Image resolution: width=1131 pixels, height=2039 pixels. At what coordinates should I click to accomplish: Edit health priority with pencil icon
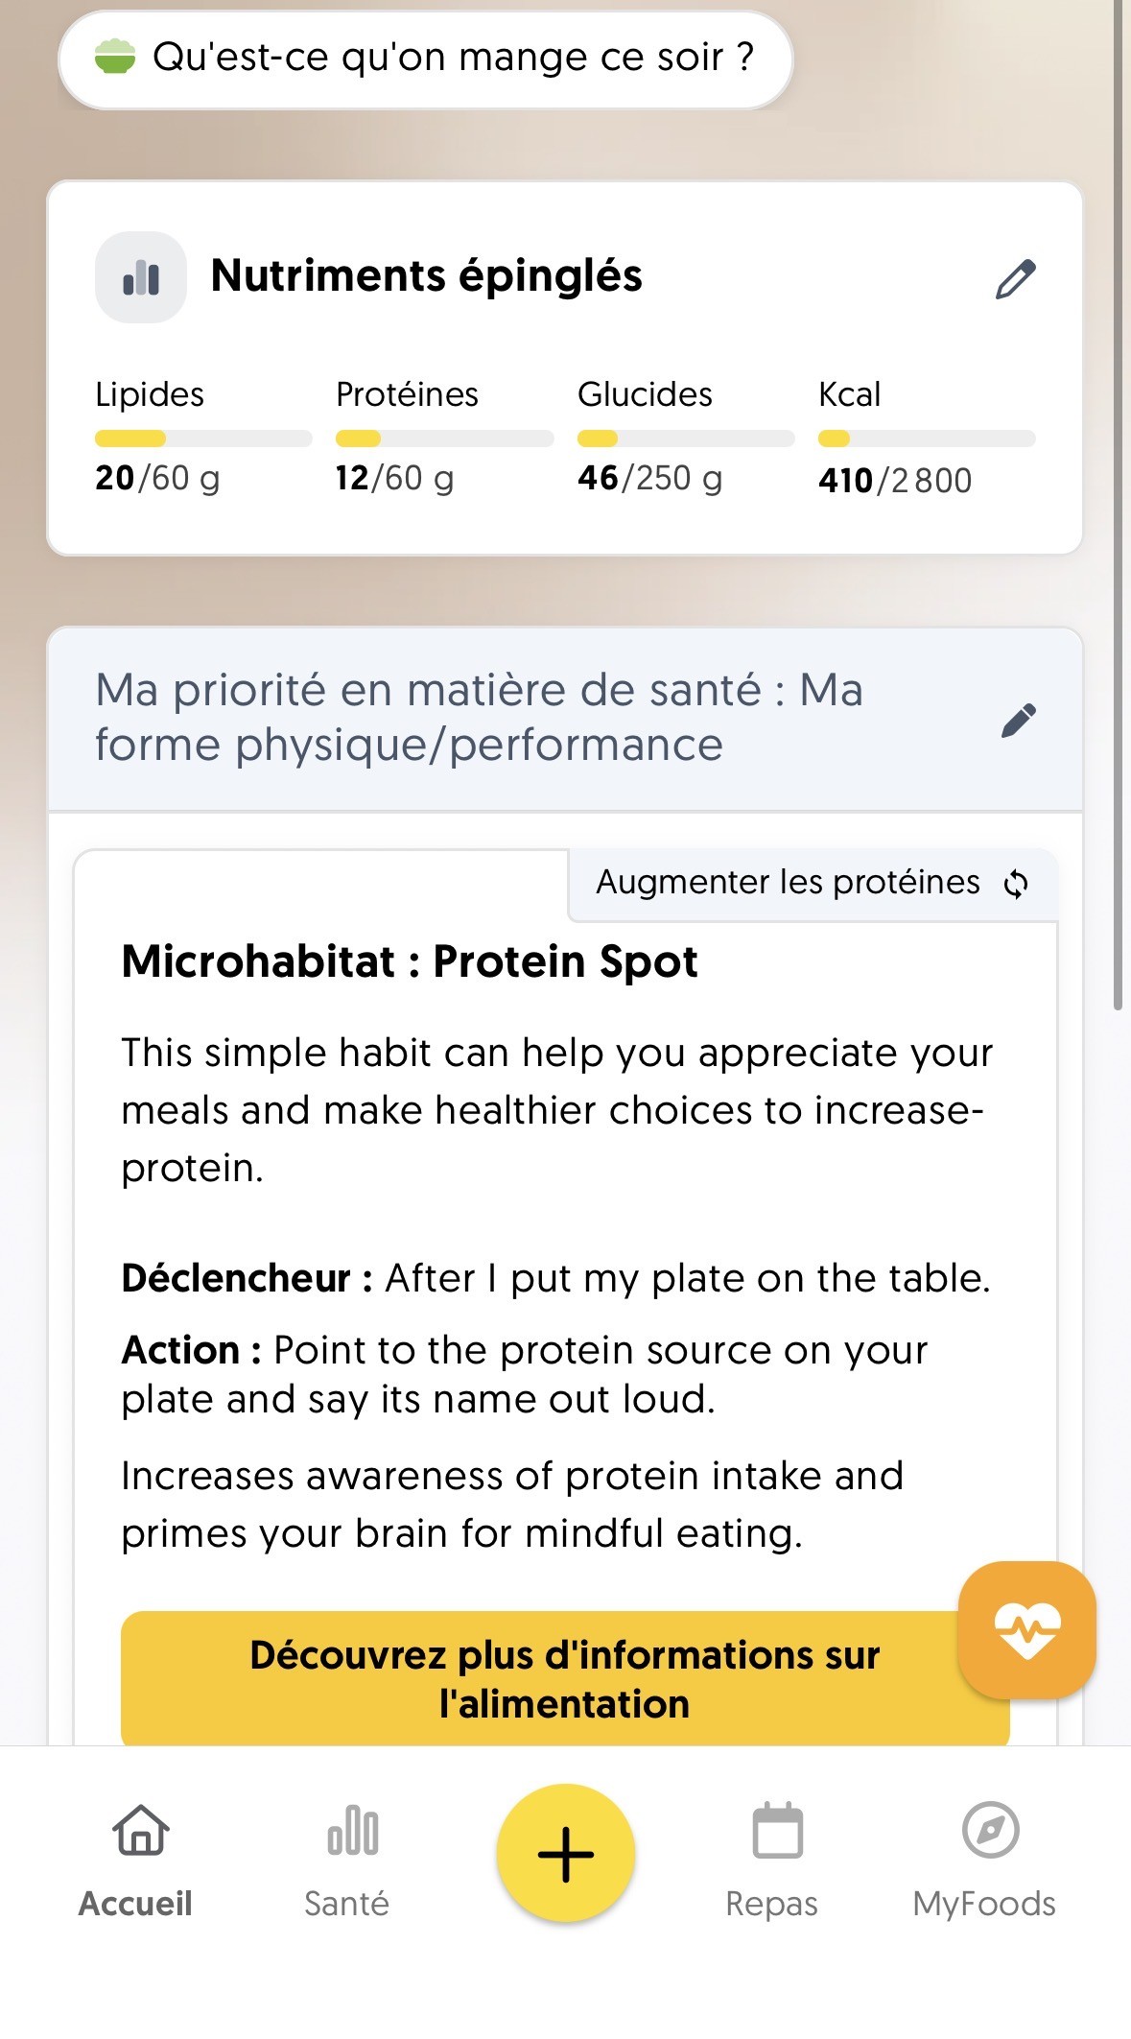pos(1018,720)
